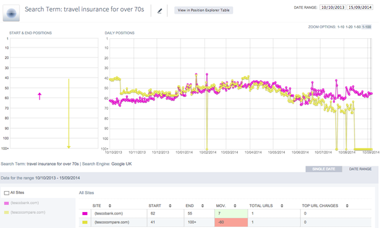380x228 pixels.
Task: Toggle tescocompare.com series in sidebar
Action: click(25, 212)
